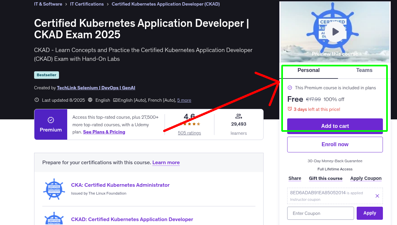The height and width of the screenshot is (225, 397).
Task: Click the alarm clock icon by 3 days
Action: pyautogui.click(x=290, y=109)
